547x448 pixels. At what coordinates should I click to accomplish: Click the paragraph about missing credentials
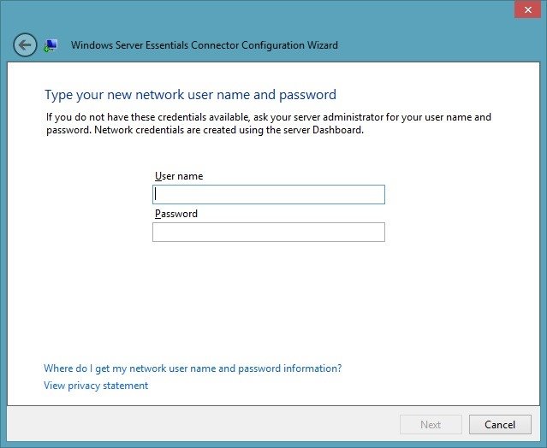(x=269, y=123)
